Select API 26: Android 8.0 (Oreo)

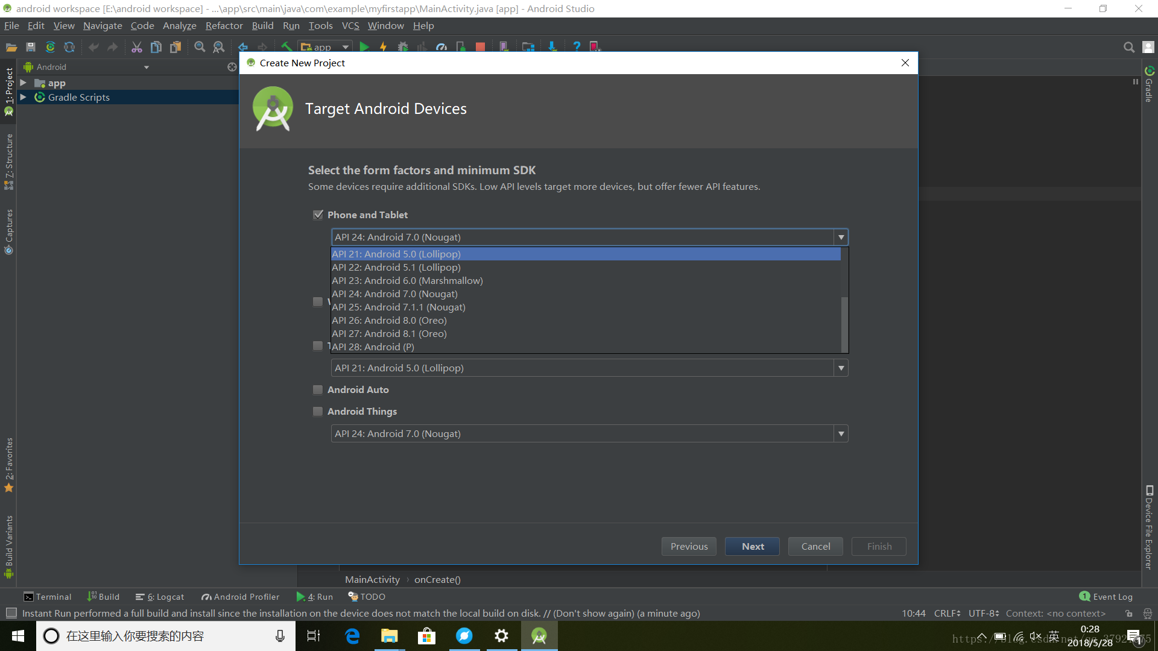click(586, 320)
